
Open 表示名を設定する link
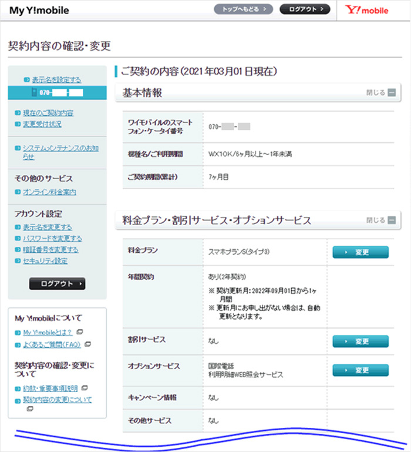56,79
